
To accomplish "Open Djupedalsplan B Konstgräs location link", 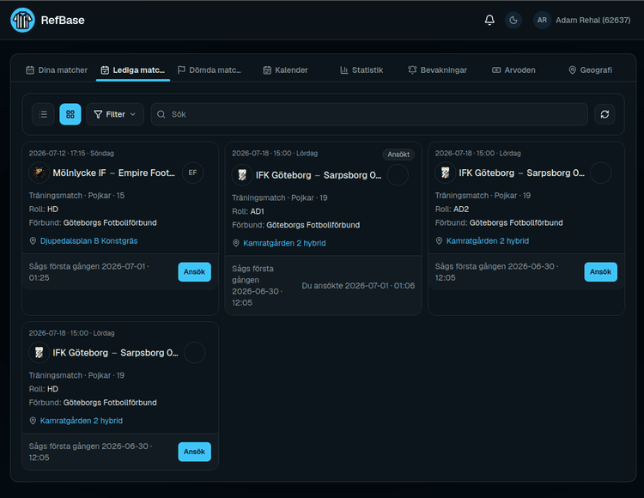I will coord(88,241).
